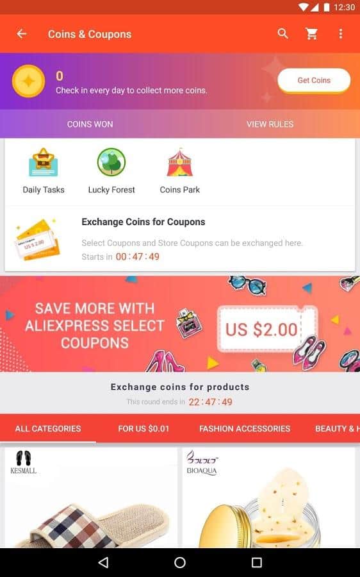This screenshot has width=360, height=577.
Task: Tap the Get Coins button
Action: [314, 80]
